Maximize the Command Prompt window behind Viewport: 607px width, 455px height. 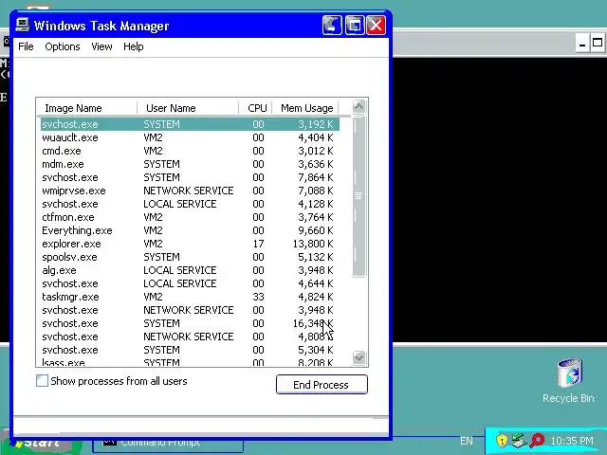coord(598,43)
